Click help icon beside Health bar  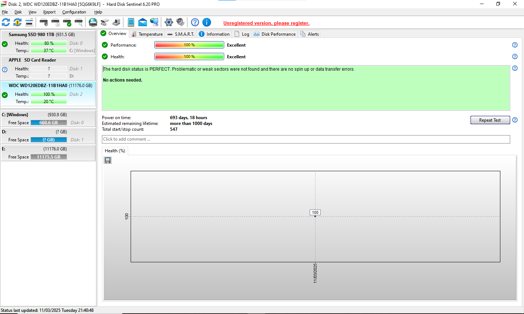[x=515, y=56]
